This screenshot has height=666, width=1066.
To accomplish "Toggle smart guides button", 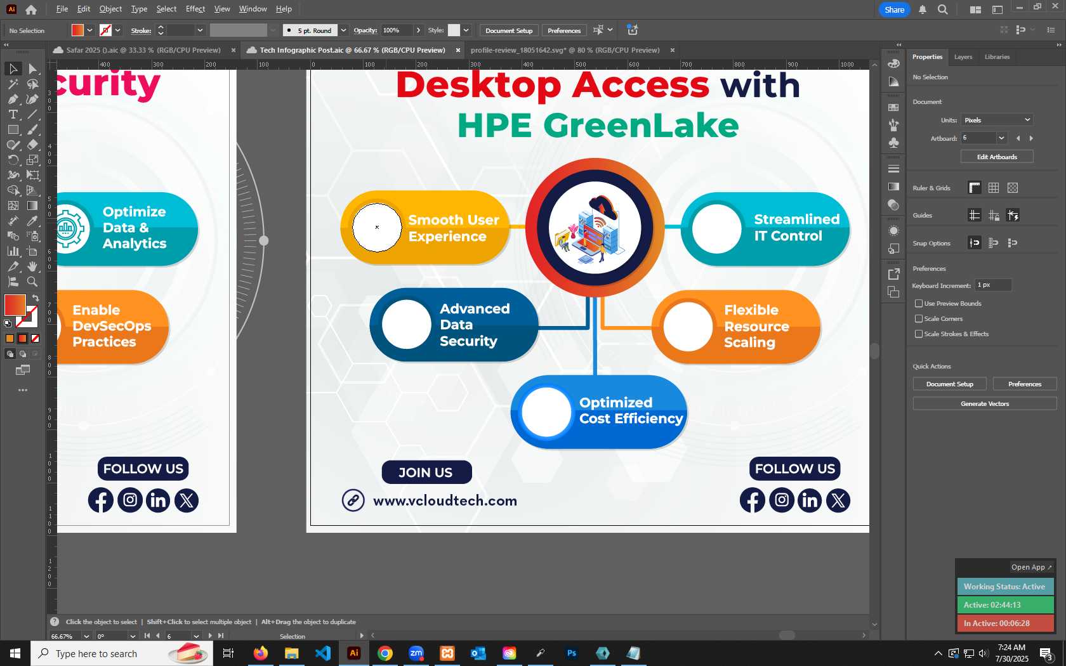I will [1013, 215].
